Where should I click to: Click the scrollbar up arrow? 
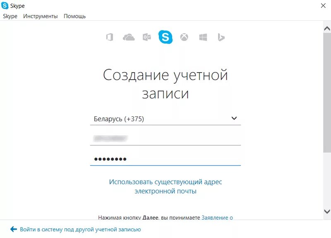point(327,28)
